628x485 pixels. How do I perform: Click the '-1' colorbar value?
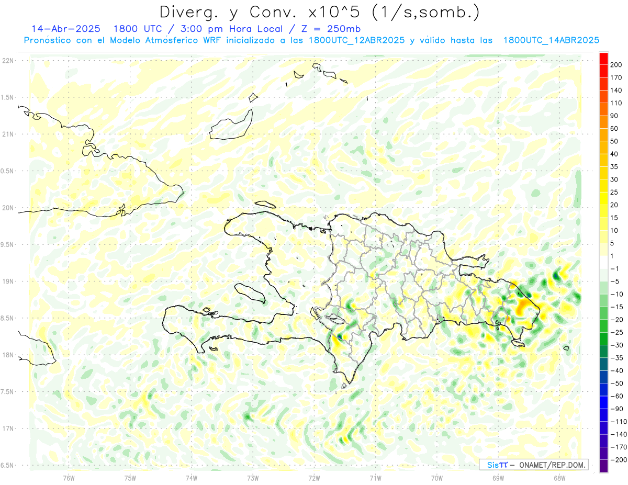[615, 269]
